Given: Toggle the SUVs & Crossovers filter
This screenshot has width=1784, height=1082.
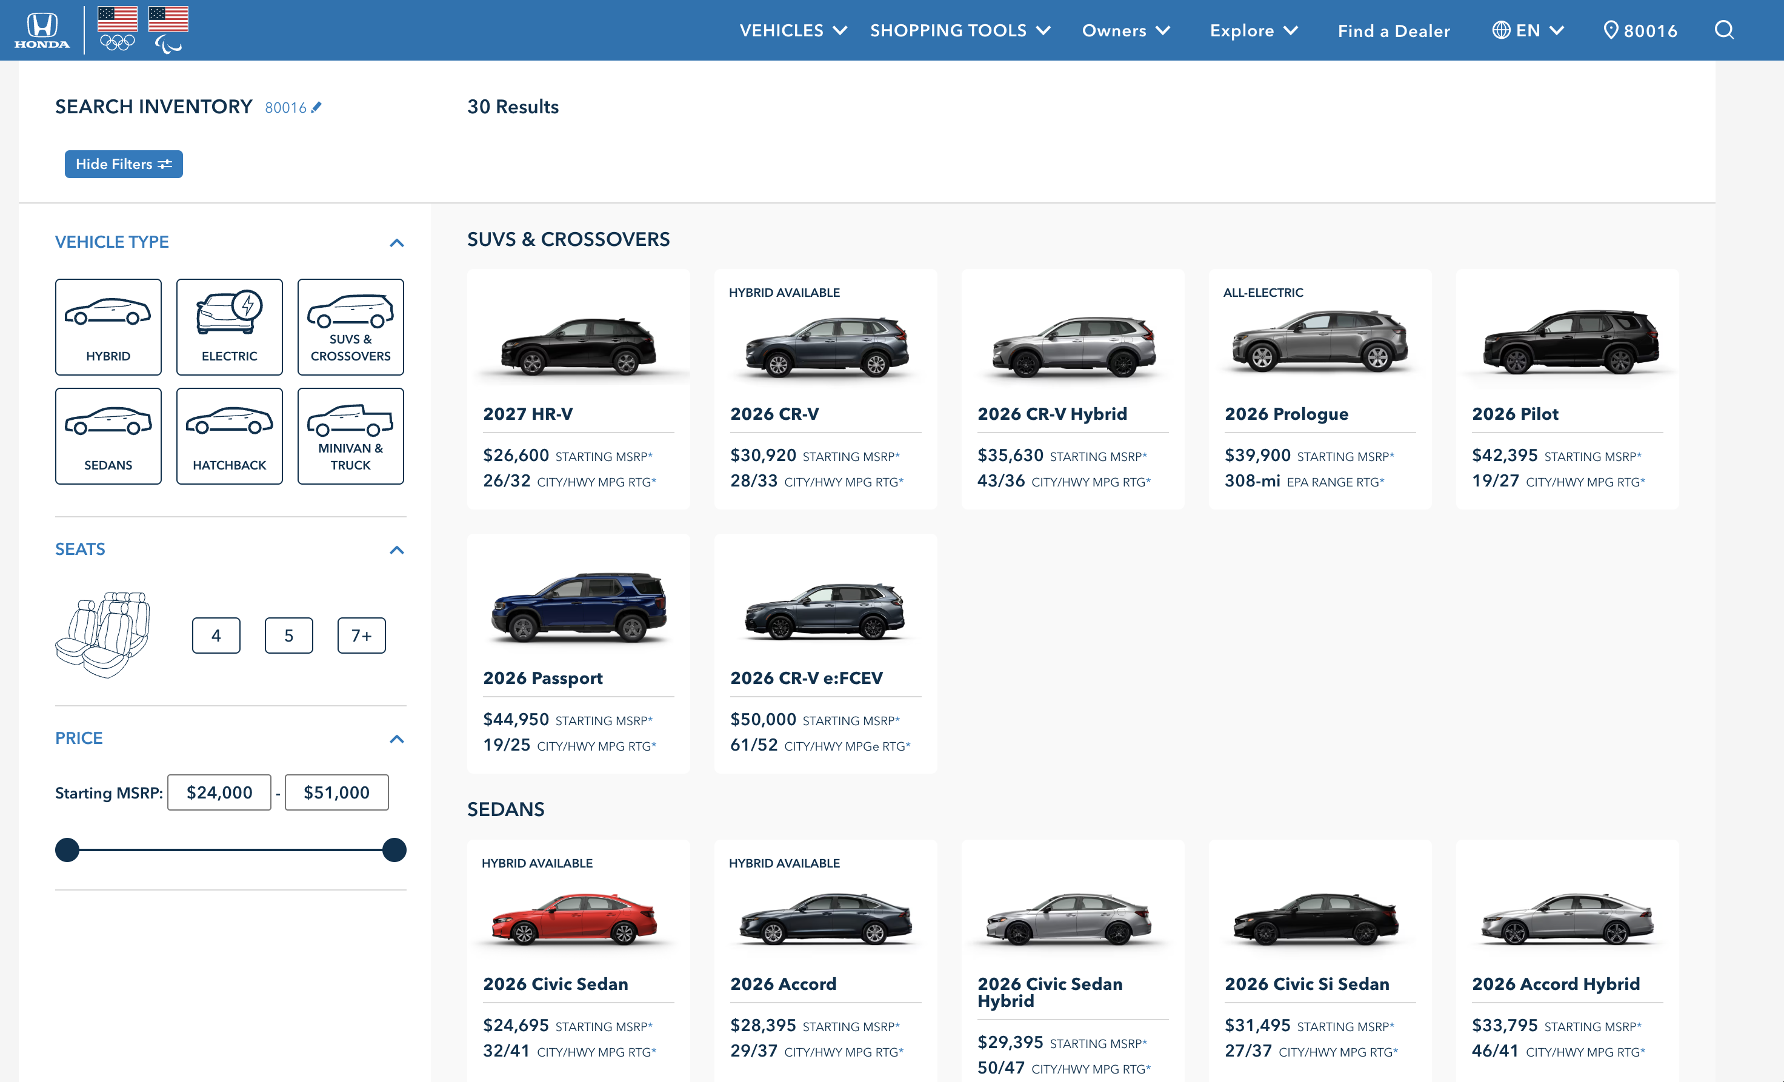Looking at the screenshot, I should [350, 327].
